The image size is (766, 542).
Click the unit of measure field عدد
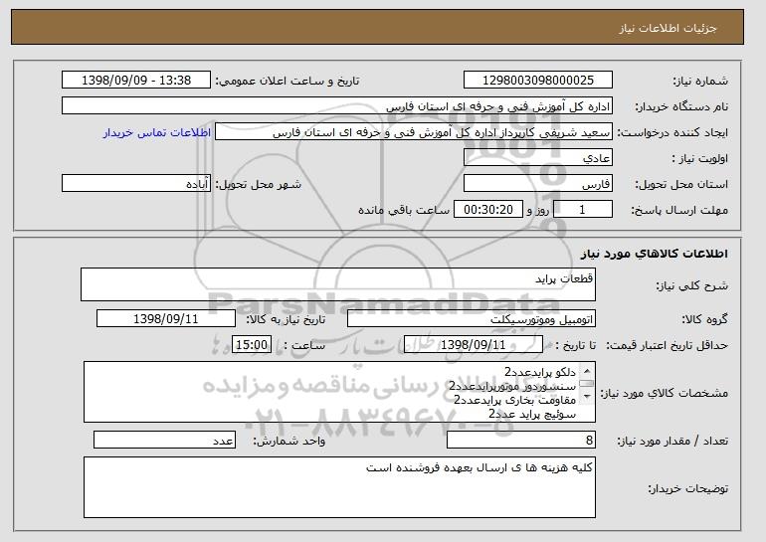[164, 440]
